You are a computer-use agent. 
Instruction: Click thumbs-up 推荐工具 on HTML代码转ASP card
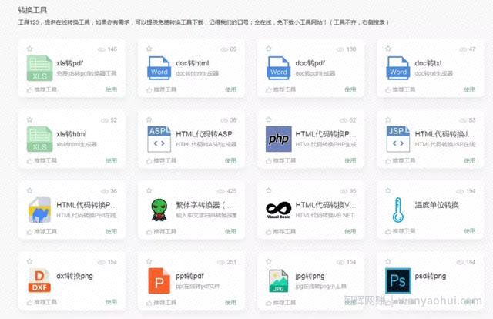pos(161,160)
